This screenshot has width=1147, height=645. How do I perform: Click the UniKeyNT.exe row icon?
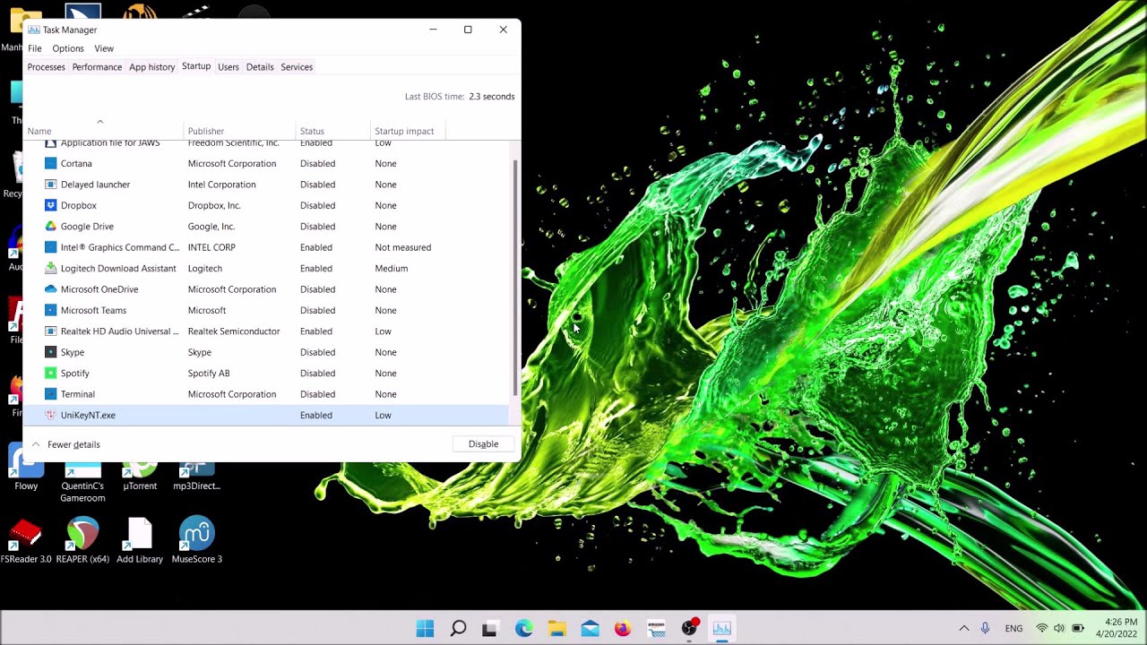point(51,415)
